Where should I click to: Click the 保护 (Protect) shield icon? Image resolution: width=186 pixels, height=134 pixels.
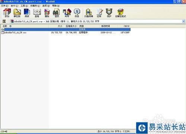[109, 13]
